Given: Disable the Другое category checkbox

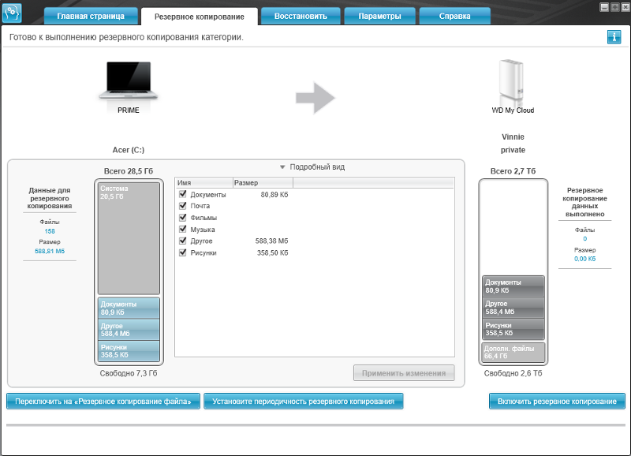Looking at the screenshot, I should click(183, 241).
